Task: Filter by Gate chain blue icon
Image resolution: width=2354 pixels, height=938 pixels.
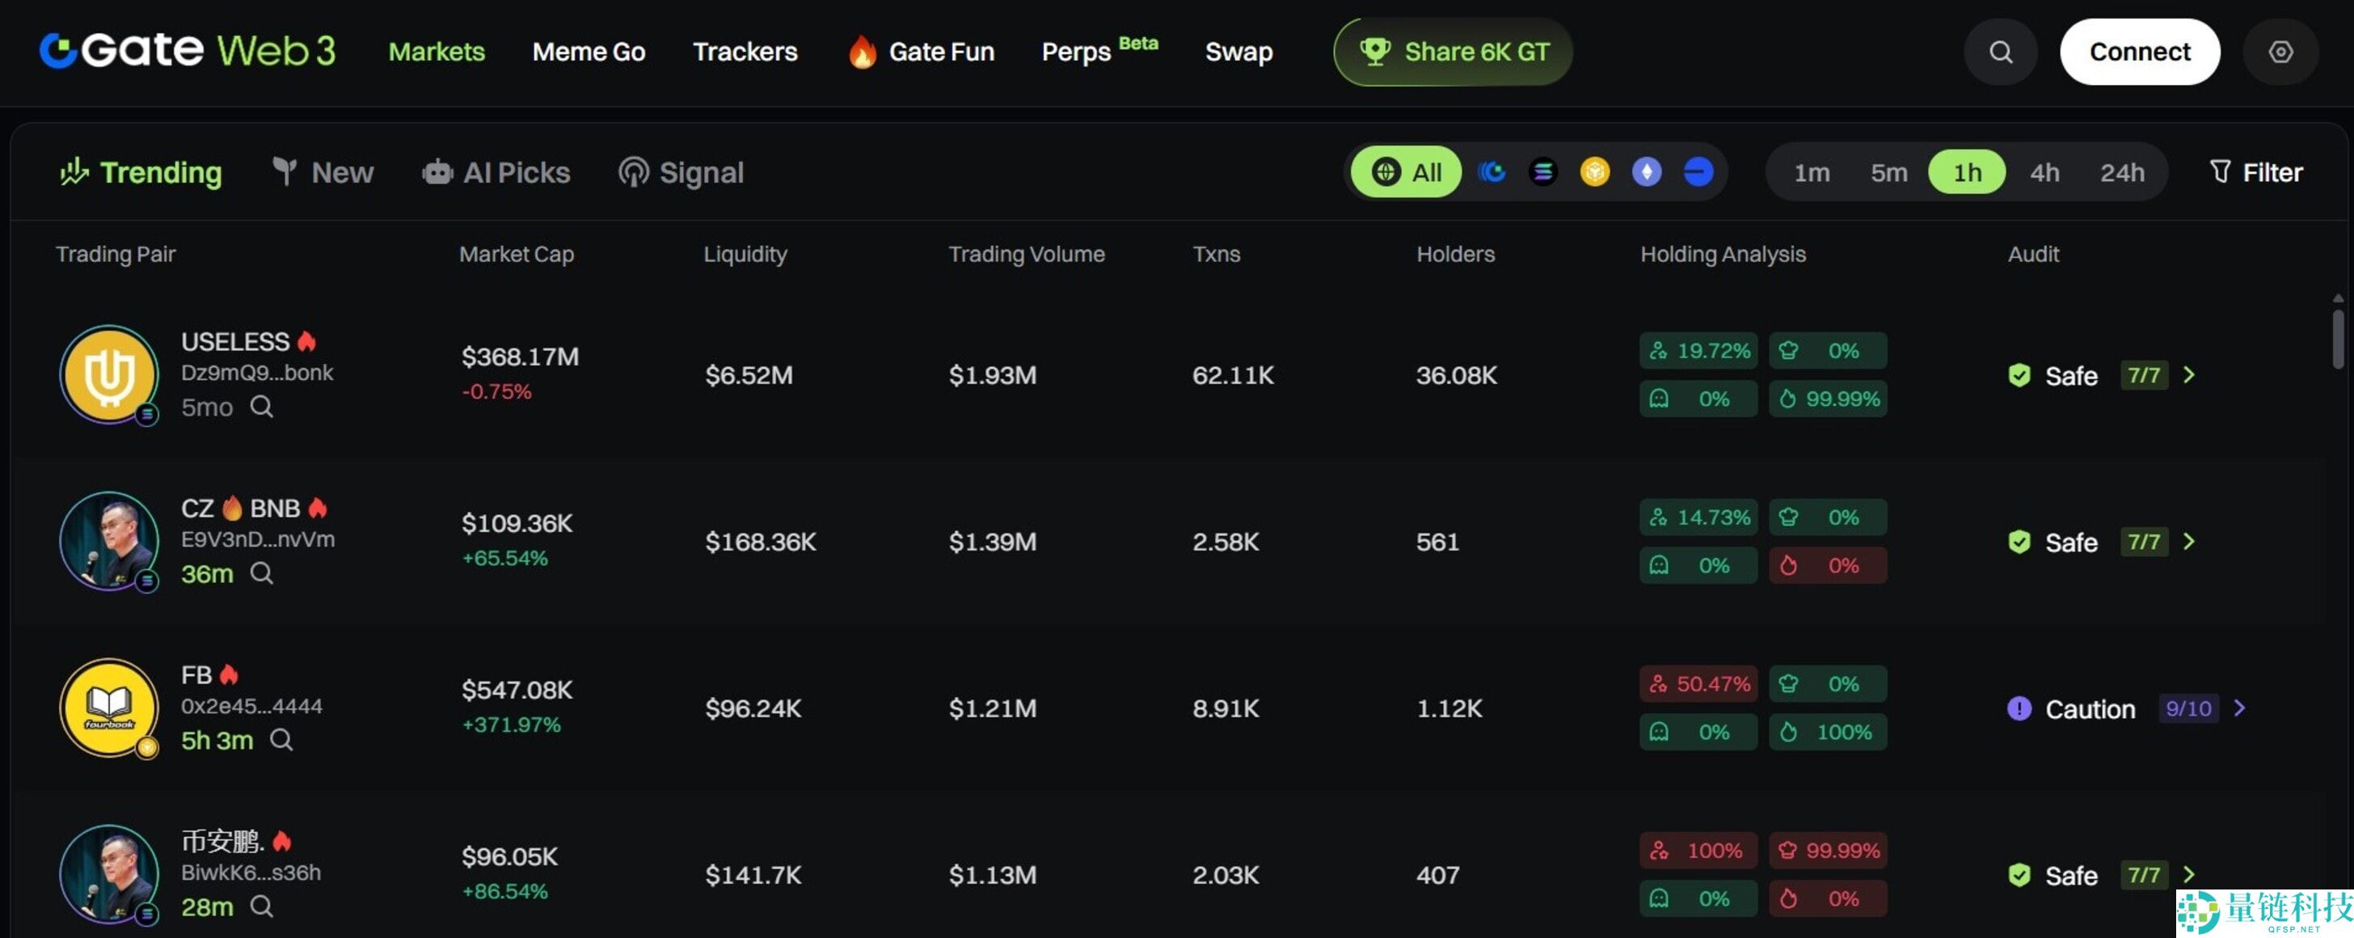Action: [x=1491, y=172]
